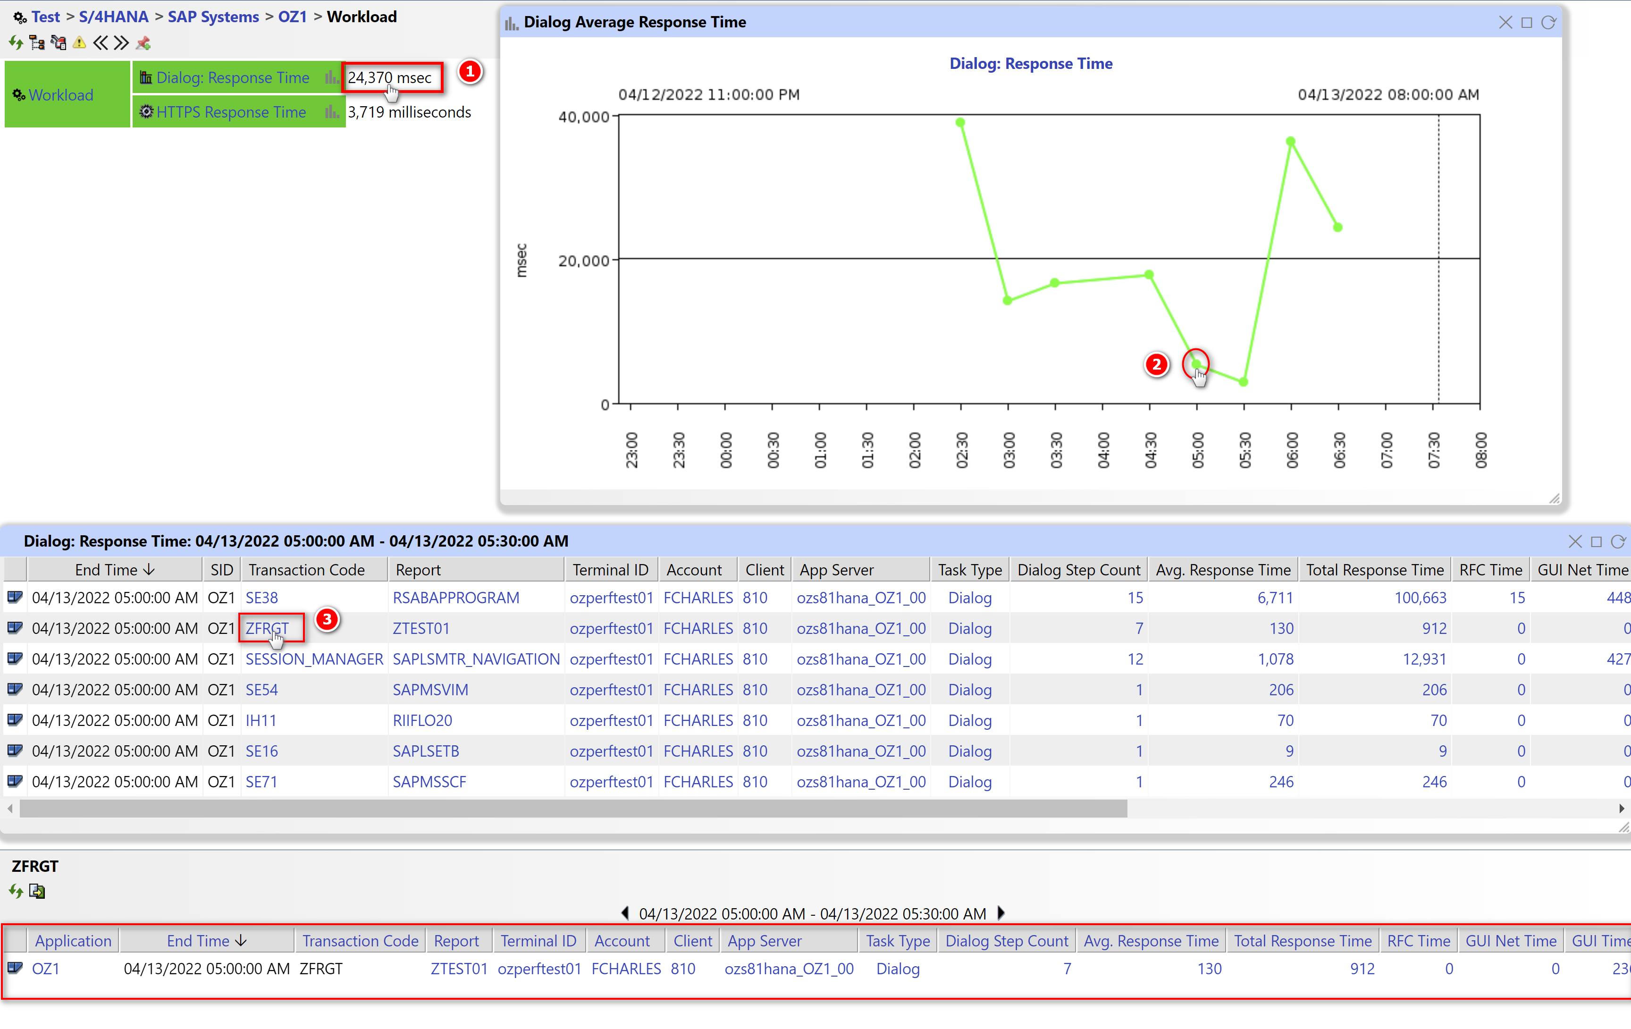Maximize the Dialog: Response Time table panel
This screenshot has height=1029, width=1631.
tap(1596, 541)
